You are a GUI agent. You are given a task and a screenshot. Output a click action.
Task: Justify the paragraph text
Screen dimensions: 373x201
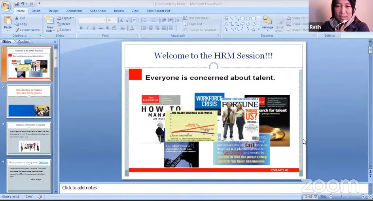164,28
